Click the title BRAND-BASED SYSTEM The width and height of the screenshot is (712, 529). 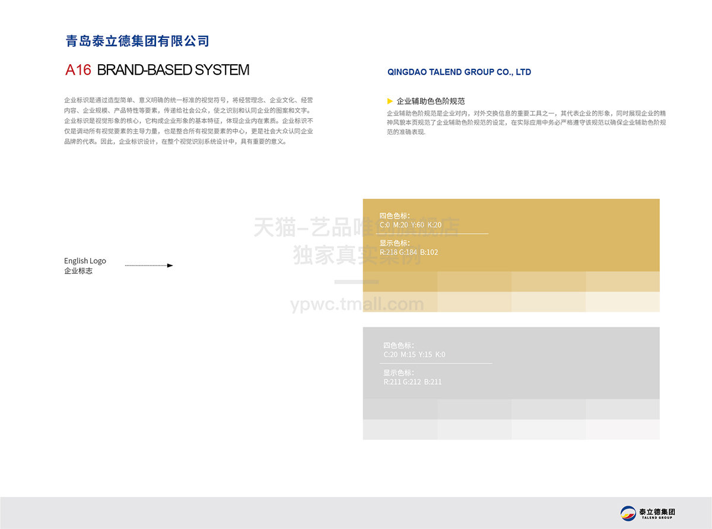[173, 69]
